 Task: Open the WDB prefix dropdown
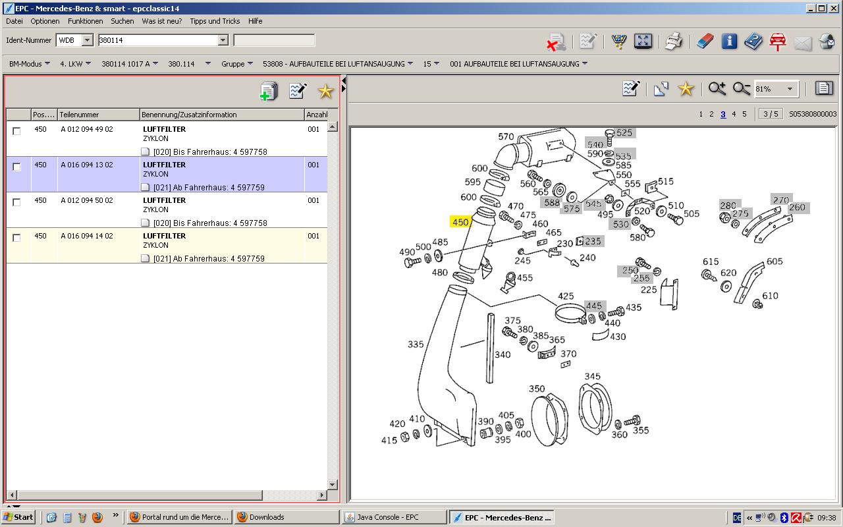(87, 40)
